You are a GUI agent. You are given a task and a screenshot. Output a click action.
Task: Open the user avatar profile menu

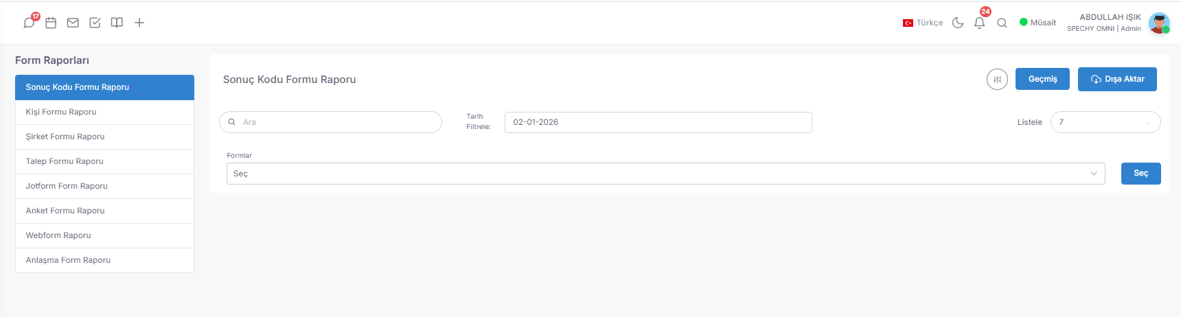(1159, 23)
